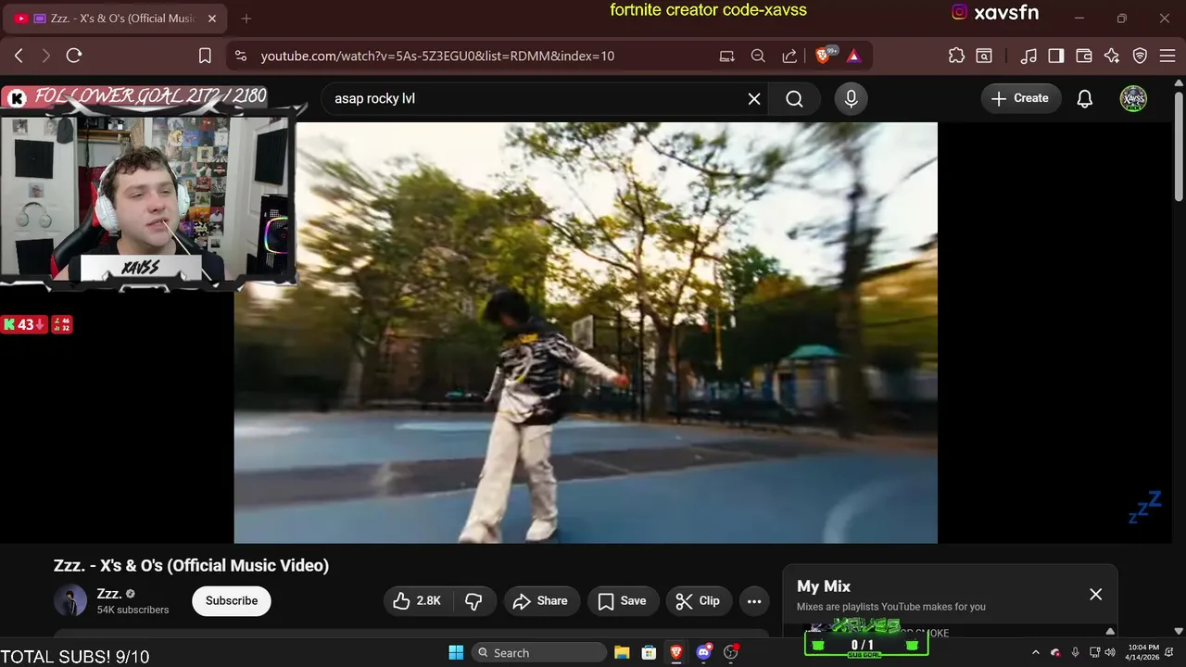Click the Share button under video
This screenshot has width=1186, height=667.
point(541,600)
